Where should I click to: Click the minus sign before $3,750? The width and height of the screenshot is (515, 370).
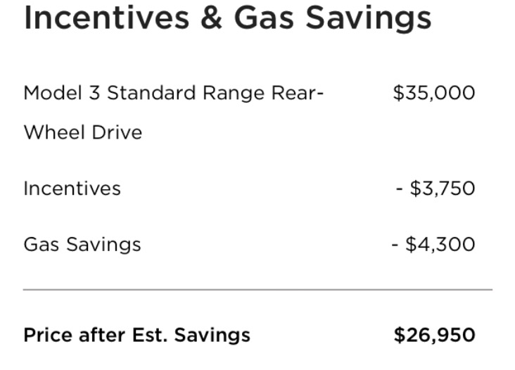coord(400,189)
